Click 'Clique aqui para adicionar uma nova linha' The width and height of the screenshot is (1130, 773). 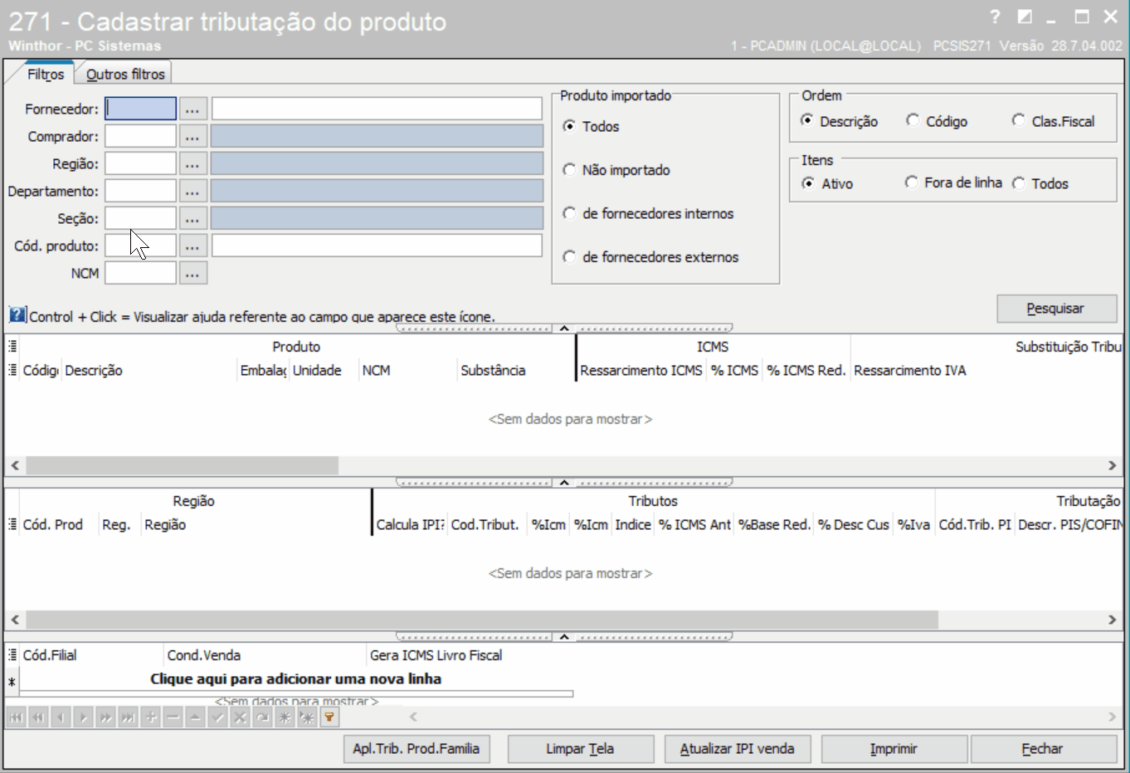295,679
